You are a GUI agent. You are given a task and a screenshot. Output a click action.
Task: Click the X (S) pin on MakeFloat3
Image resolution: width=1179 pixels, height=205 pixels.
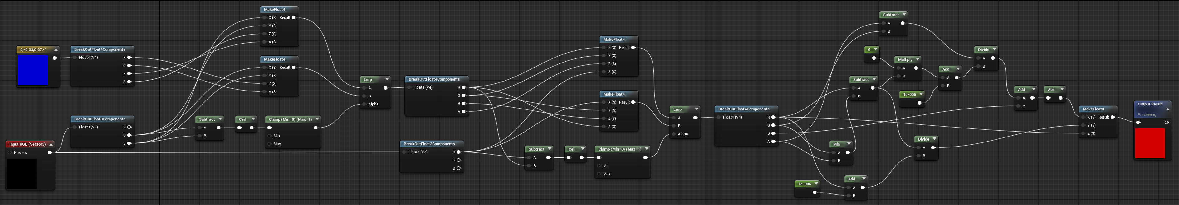coord(1083,117)
